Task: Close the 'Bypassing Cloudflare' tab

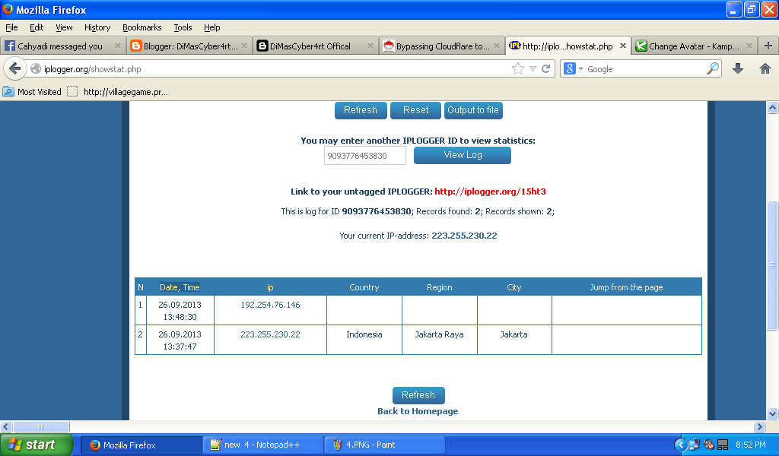Action: [496, 46]
